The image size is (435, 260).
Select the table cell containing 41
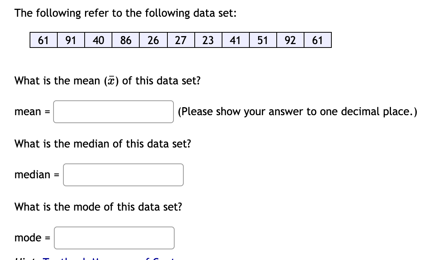click(235, 40)
